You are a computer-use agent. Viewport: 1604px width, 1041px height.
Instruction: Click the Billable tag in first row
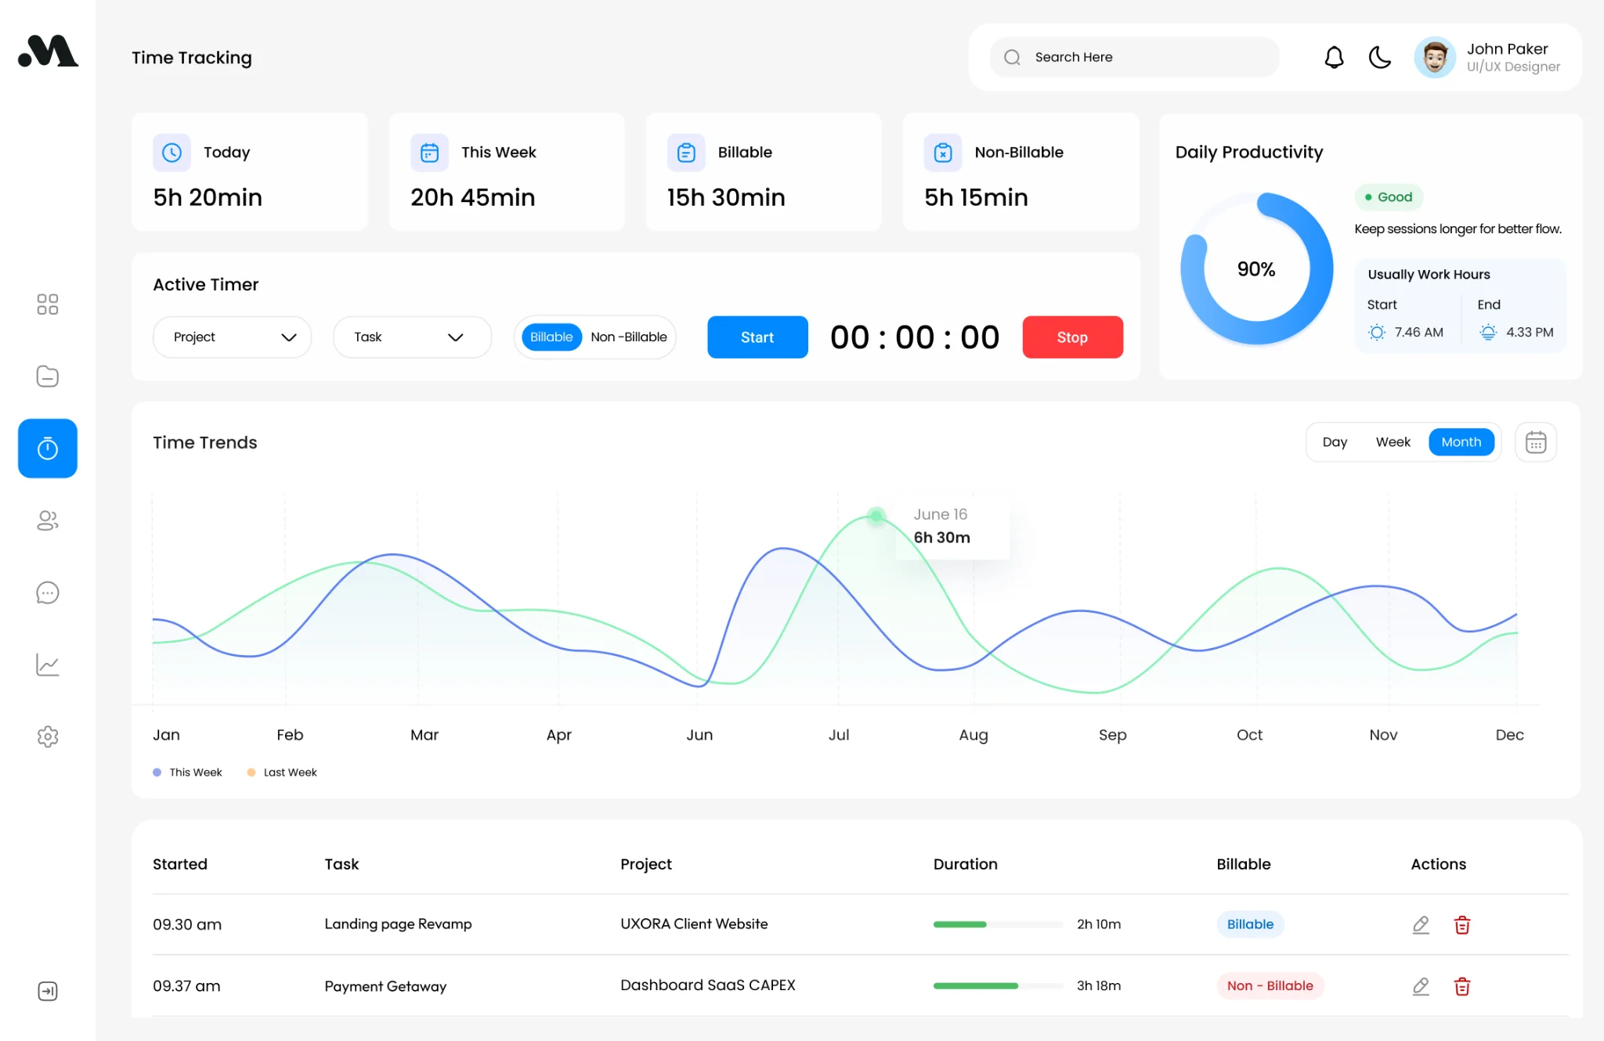(1250, 924)
